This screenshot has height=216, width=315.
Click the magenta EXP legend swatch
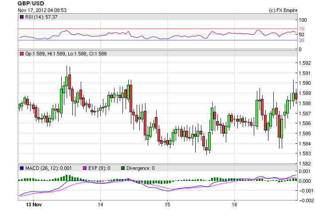(x=85, y=168)
